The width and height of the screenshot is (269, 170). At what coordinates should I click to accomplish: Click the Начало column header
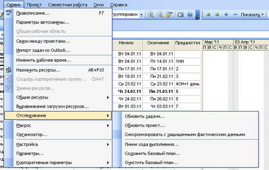coord(127,45)
